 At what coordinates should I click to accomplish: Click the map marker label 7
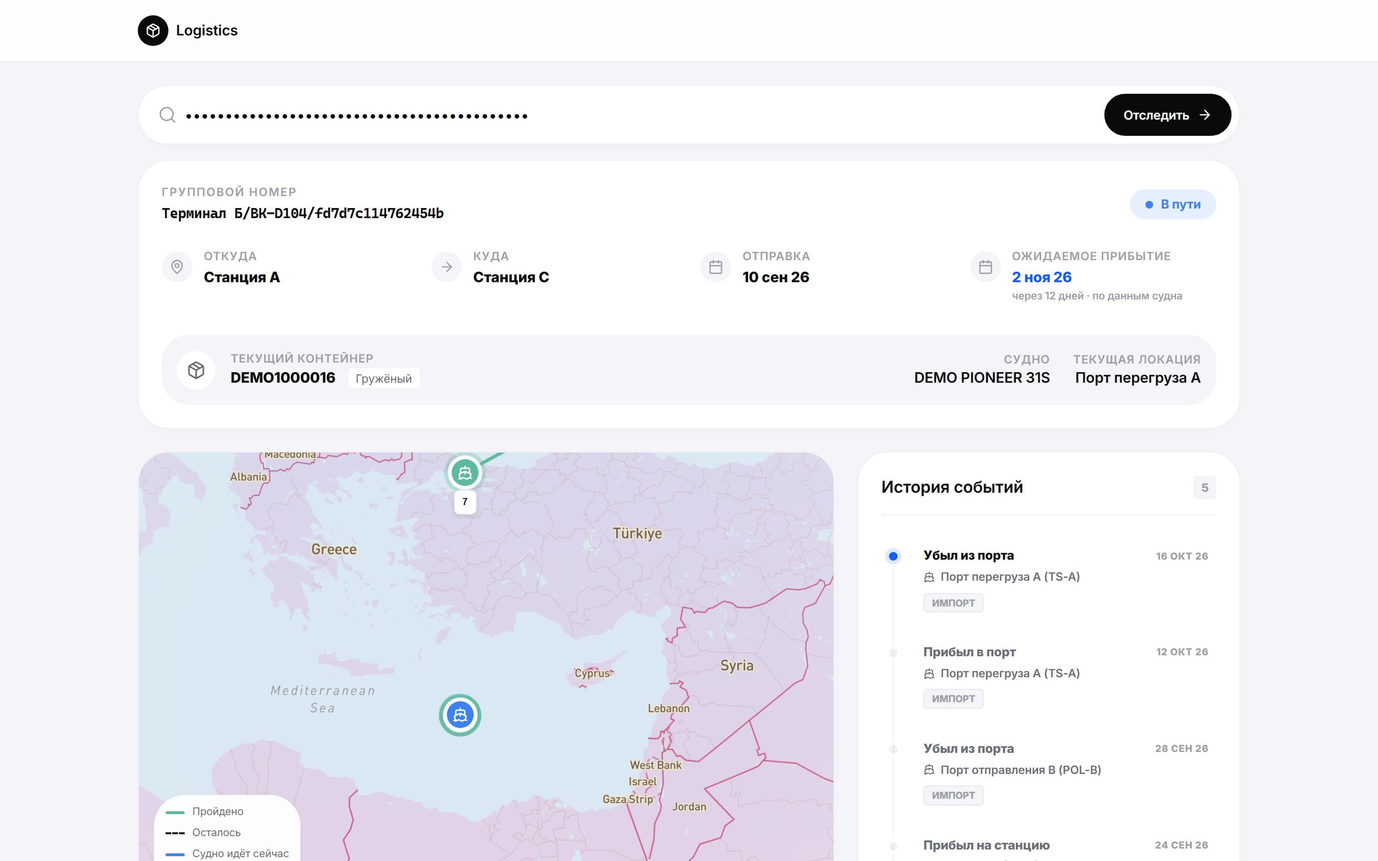(465, 502)
